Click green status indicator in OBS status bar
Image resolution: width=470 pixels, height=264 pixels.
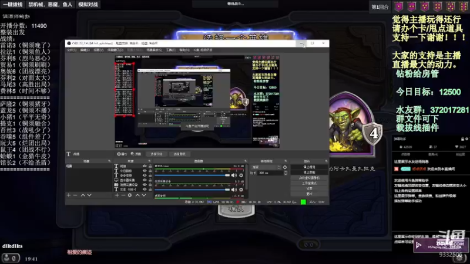[x=303, y=202]
